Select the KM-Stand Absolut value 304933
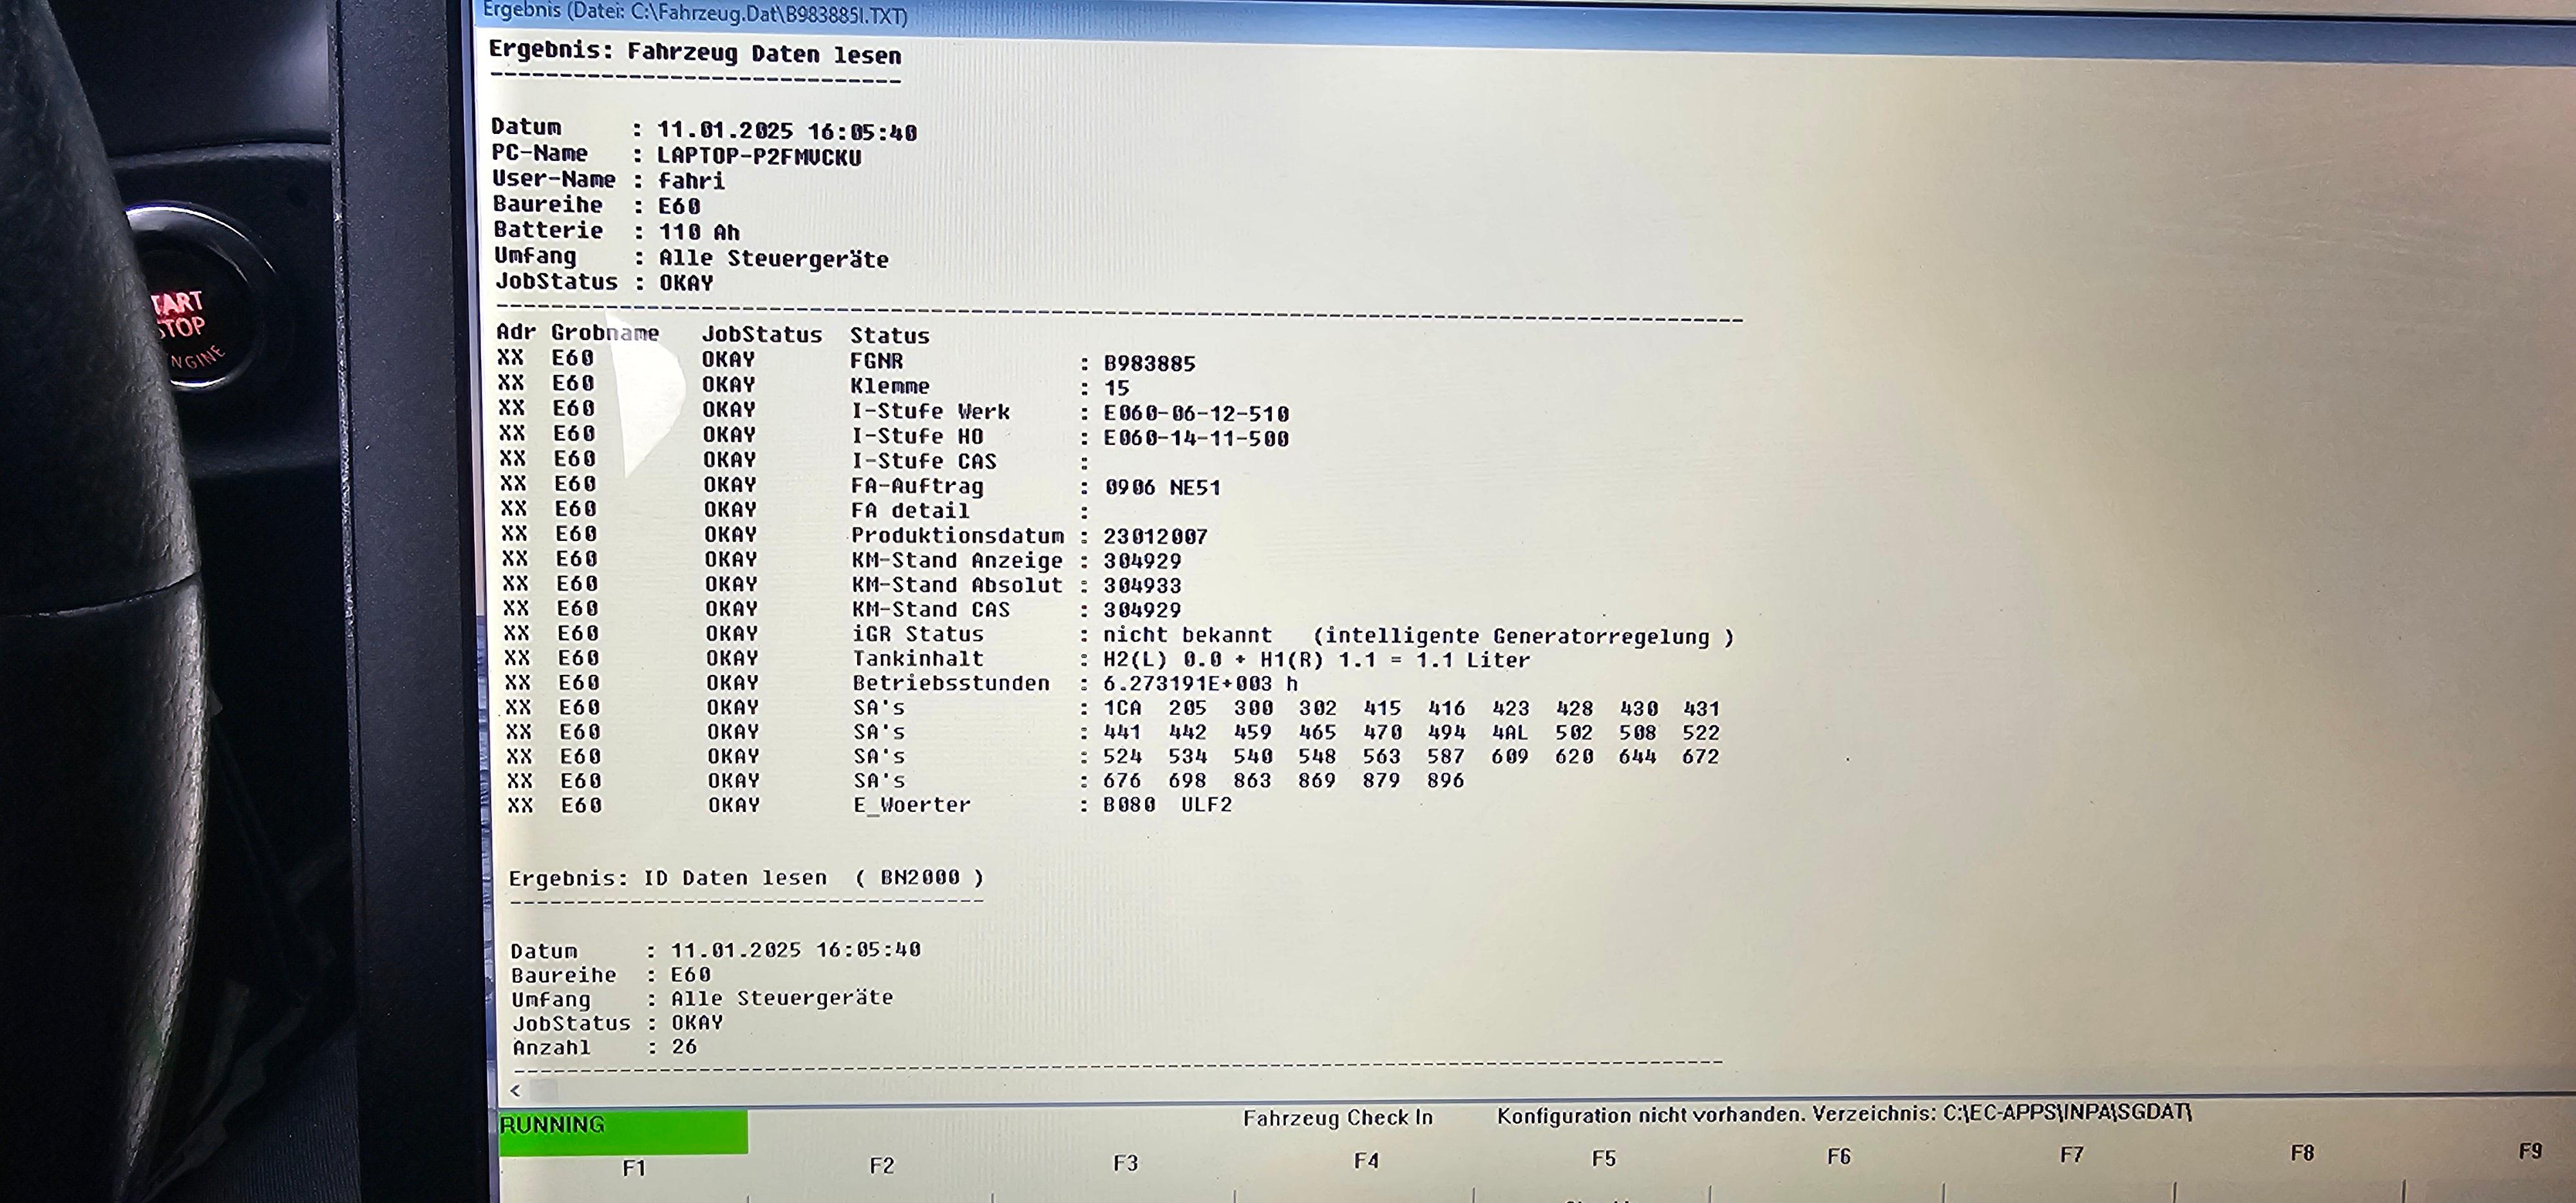The height and width of the screenshot is (1203, 2576). [x=1142, y=585]
